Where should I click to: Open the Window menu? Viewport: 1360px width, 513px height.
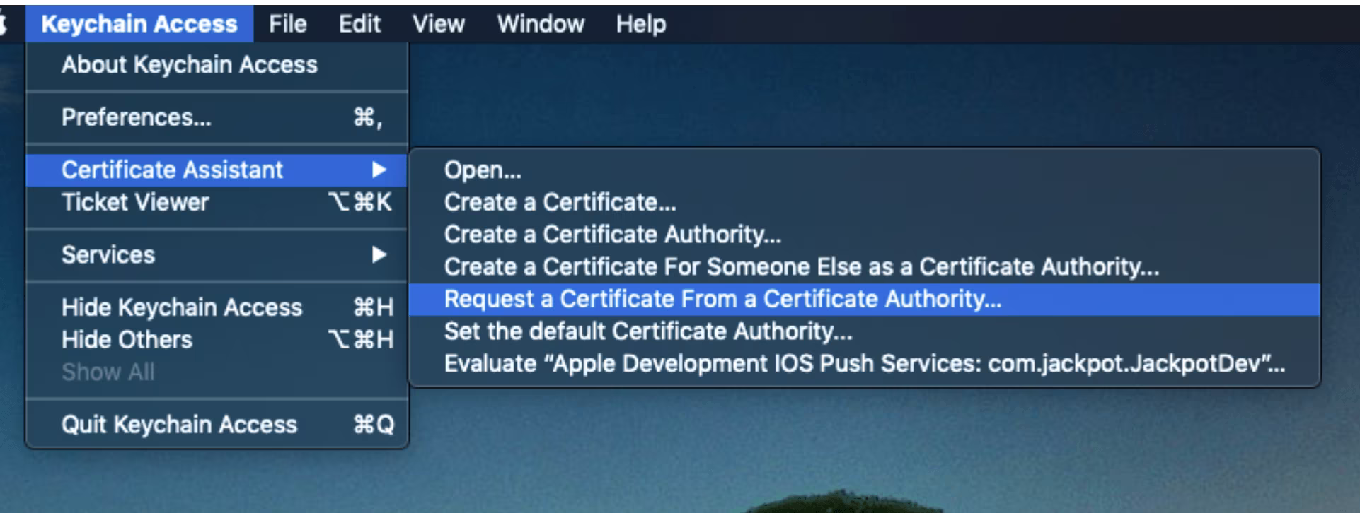541,24
